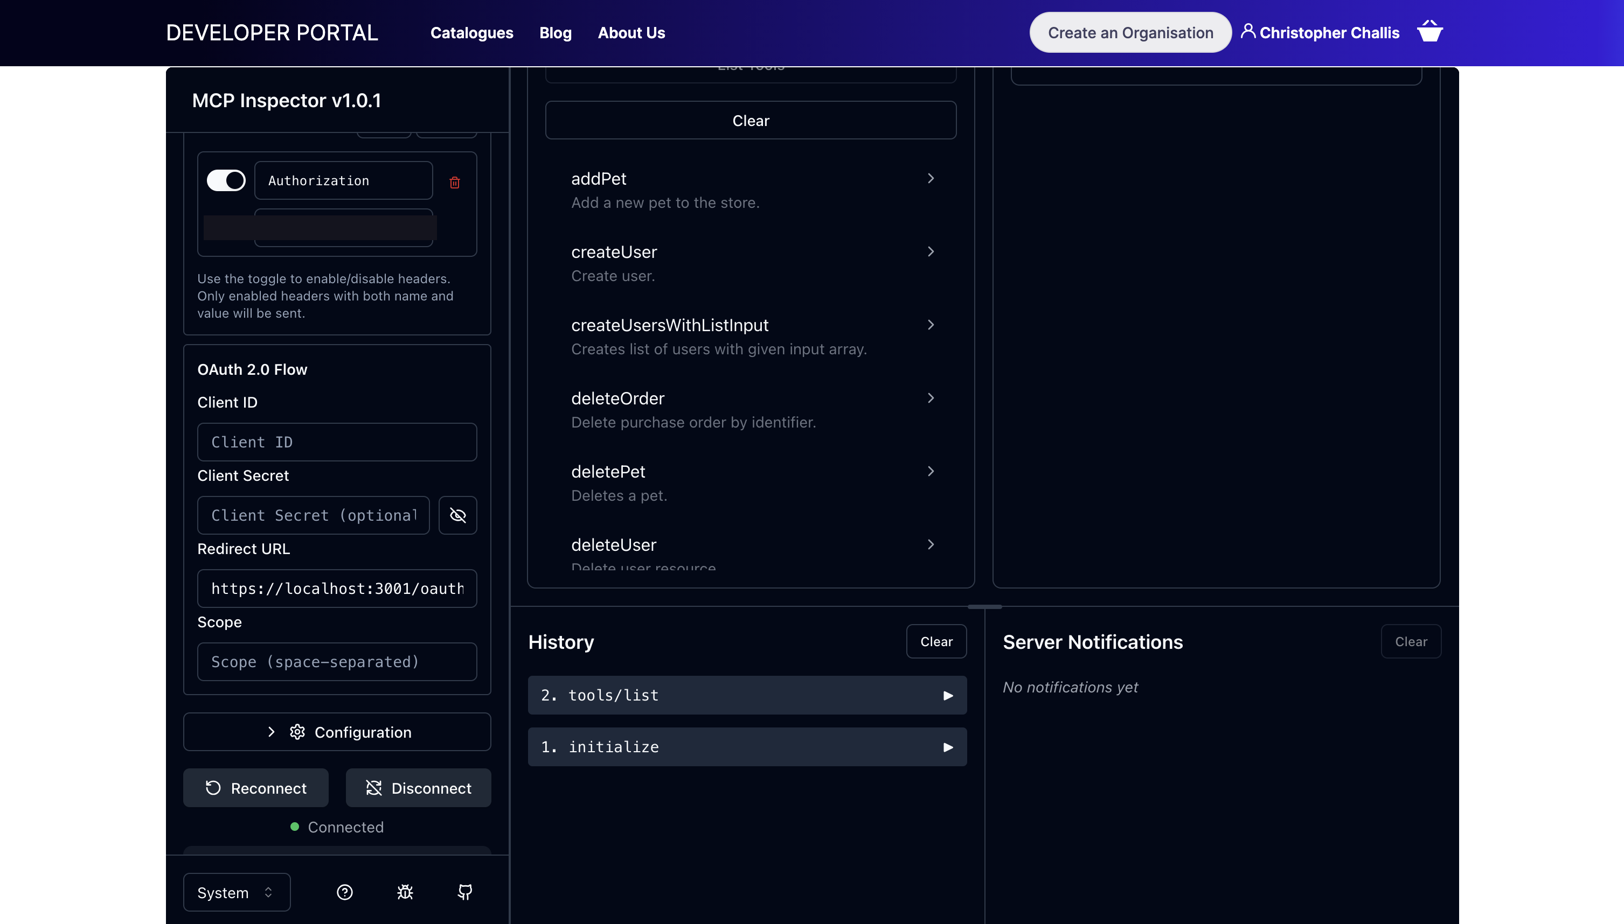Expand the Configuration section

coord(337,732)
